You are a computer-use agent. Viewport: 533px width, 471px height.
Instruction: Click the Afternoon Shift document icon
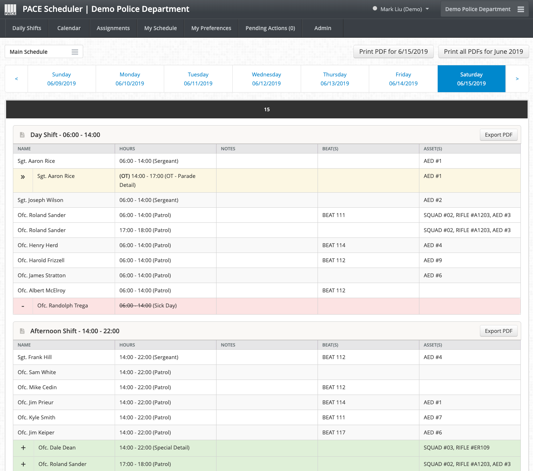pos(22,331)
